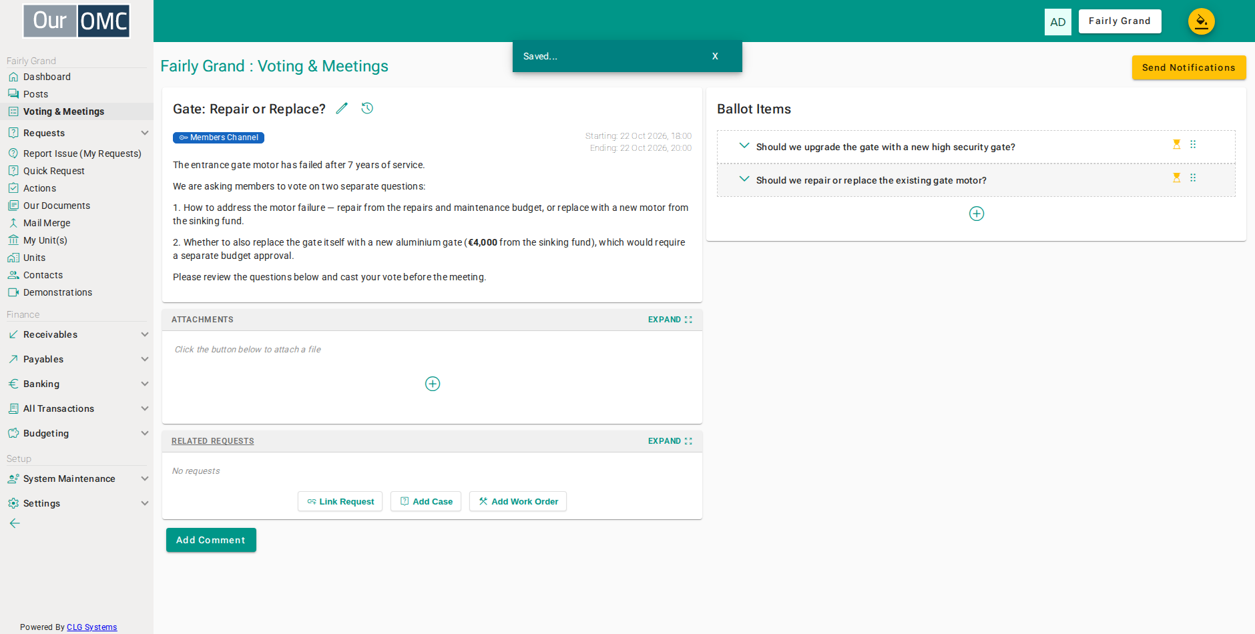Open the Fairly Grand selector button

[x=1119, y=21]
